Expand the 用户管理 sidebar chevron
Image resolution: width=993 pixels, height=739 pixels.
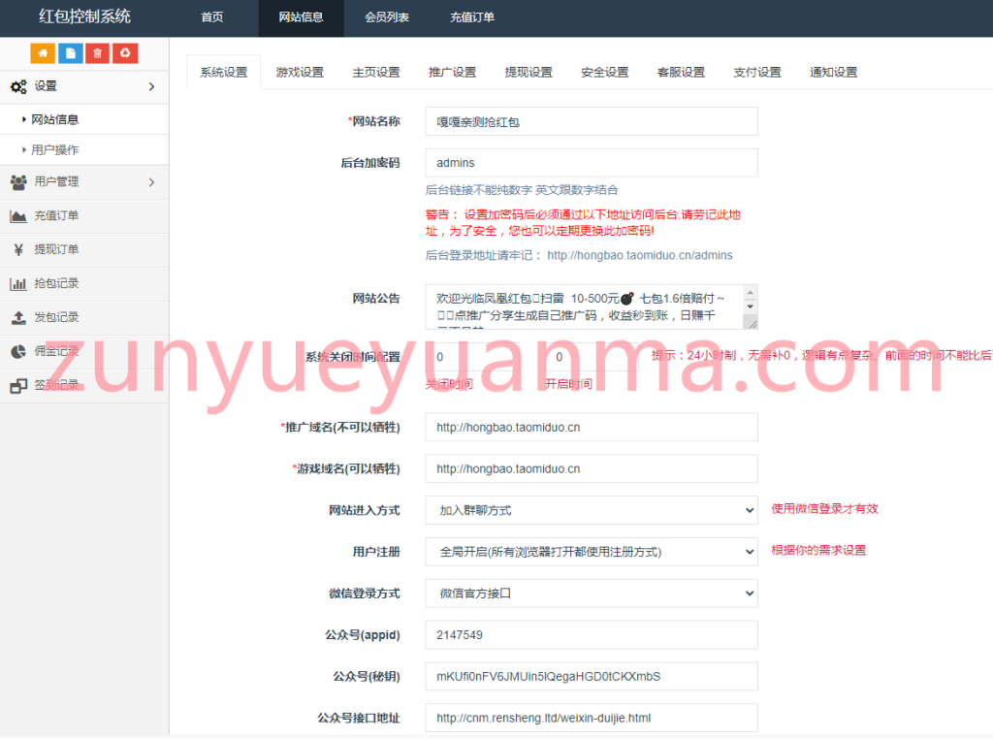click(x=151, y=182)
